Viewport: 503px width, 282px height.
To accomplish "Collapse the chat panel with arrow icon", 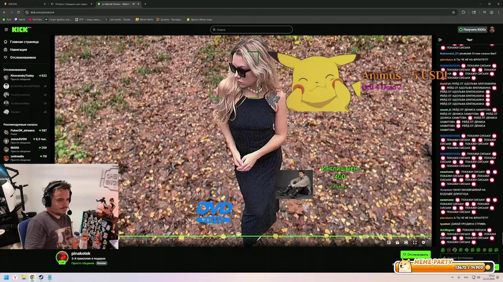I will 440,40.
